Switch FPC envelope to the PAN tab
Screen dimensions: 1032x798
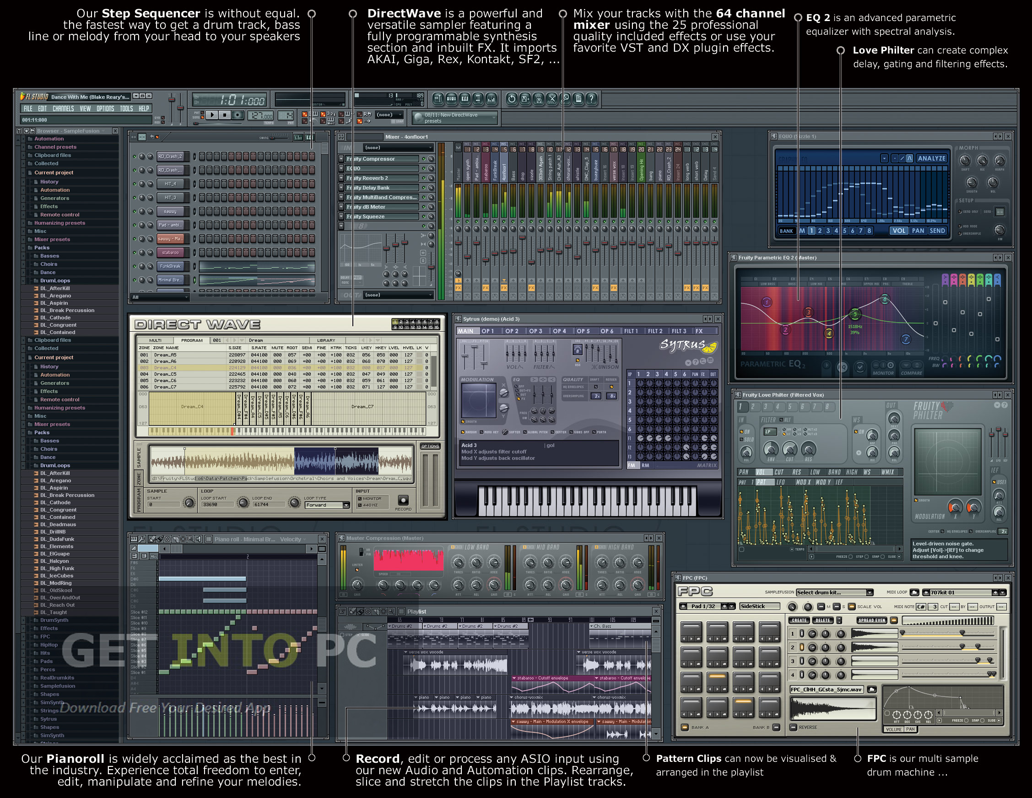pyautogui.click(x=911, y=729)
